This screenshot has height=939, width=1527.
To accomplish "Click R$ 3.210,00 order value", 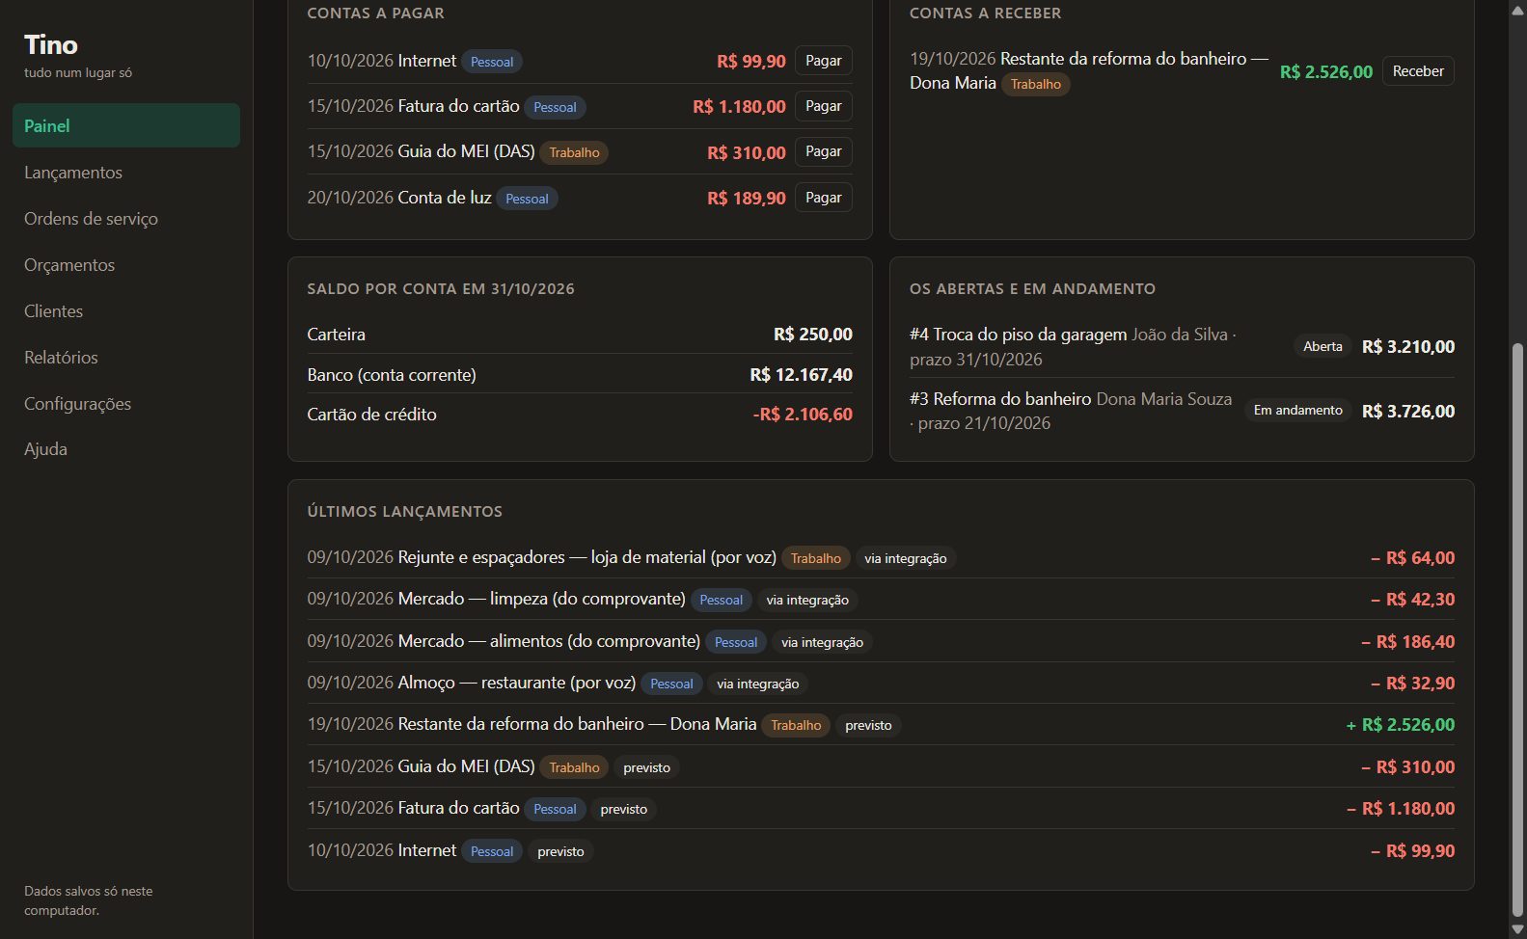I will pos(1408,347).
